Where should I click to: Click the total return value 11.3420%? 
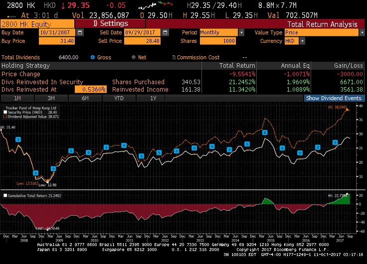[242, 90]
